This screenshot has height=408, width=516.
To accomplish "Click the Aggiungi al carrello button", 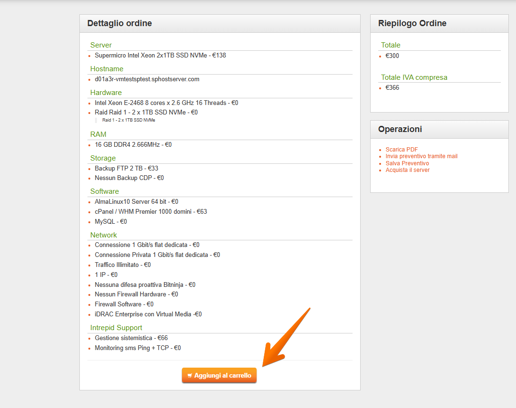I will 219,375.
